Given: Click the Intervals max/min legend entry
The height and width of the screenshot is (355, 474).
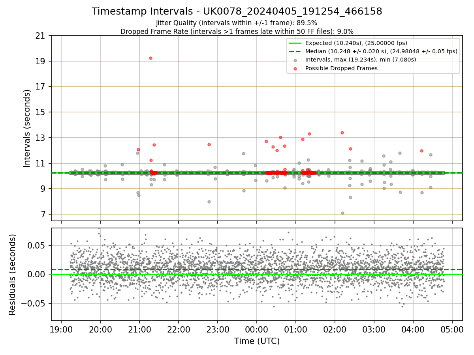Looking at the screenshot, I should coord(361,60).
